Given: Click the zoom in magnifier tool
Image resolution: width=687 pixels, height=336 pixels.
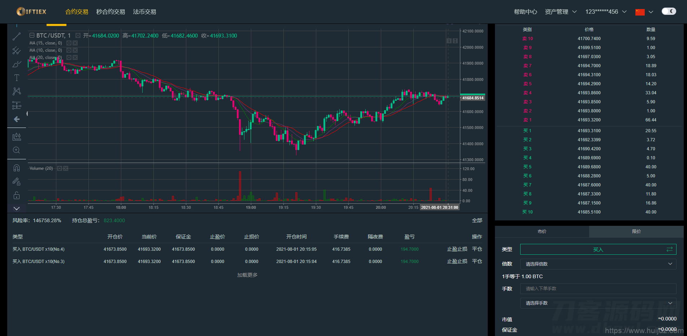Looking at the screenshot, I should pos(17,150).
